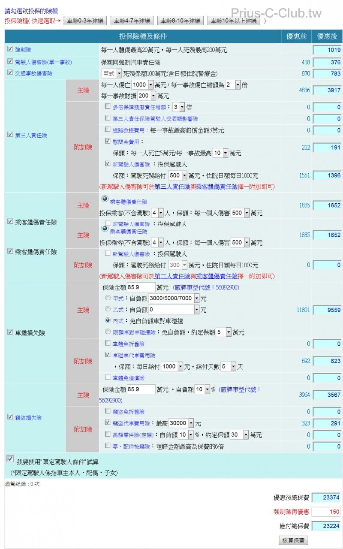The height and width of the screenshot is (549, 343).
Task: Open the 慰問金 每一事故最高 10 dropdown
Action: tap(220, 152)
